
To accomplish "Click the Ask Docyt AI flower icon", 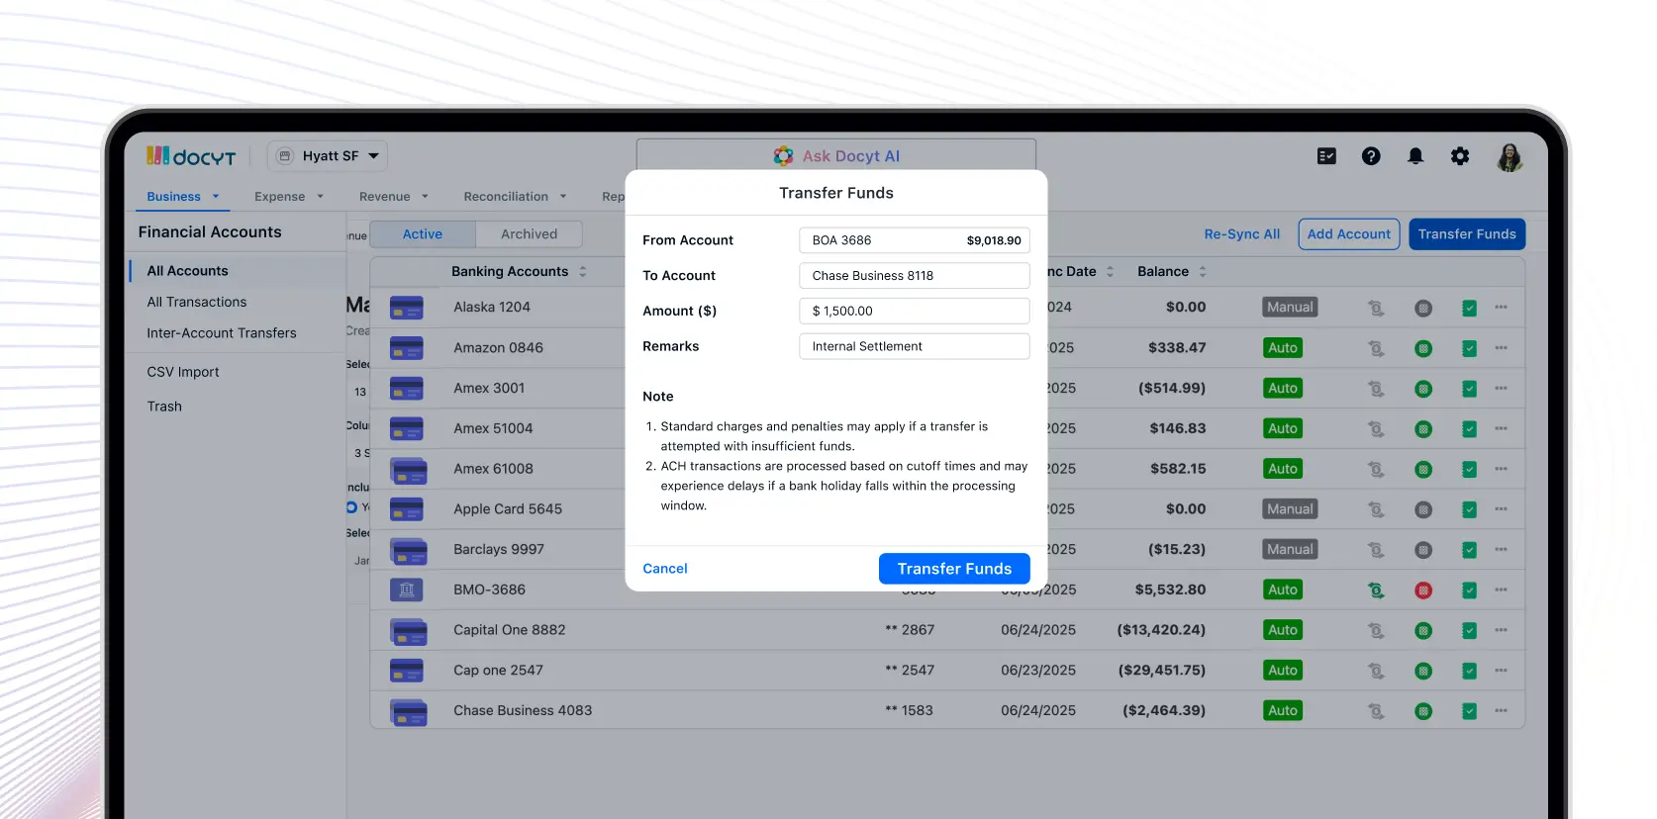I will pos(783,156).
